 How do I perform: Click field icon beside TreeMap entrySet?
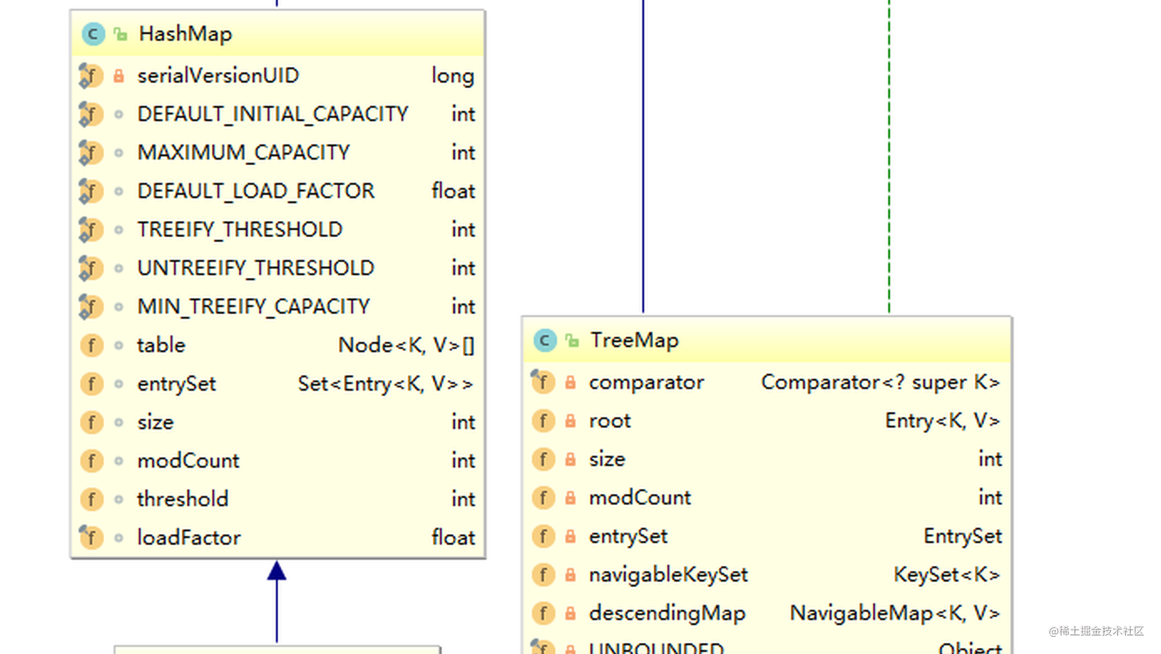point(543,536)
